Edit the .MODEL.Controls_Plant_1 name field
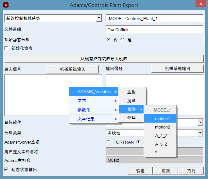 [x=155, y=18]
